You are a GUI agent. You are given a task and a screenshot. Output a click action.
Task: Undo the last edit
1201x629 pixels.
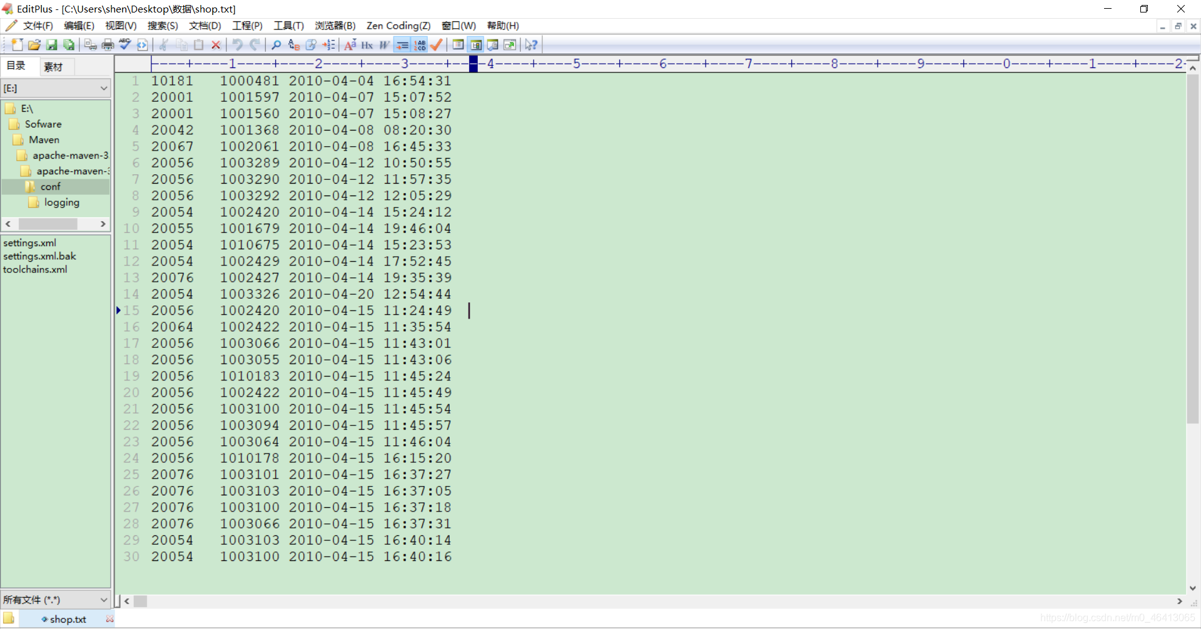[x=238, y=45]
